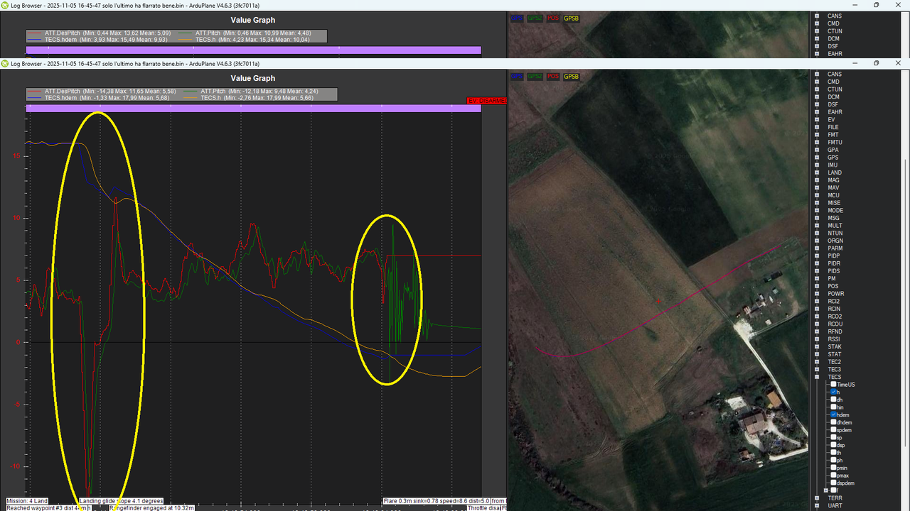Image resolution: width=910 pixels, height=511 pixels.
Task: Tick the spdem checkbox
Action: [x=833, y=430]
